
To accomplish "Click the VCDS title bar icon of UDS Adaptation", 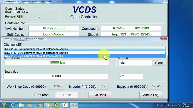I will pos(3,39).
